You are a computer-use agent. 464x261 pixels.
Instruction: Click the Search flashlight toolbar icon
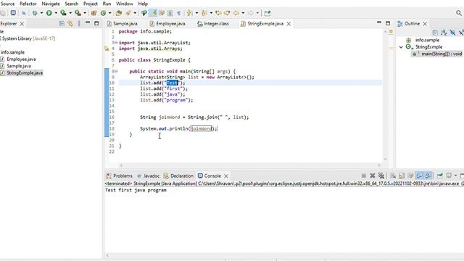128,13
